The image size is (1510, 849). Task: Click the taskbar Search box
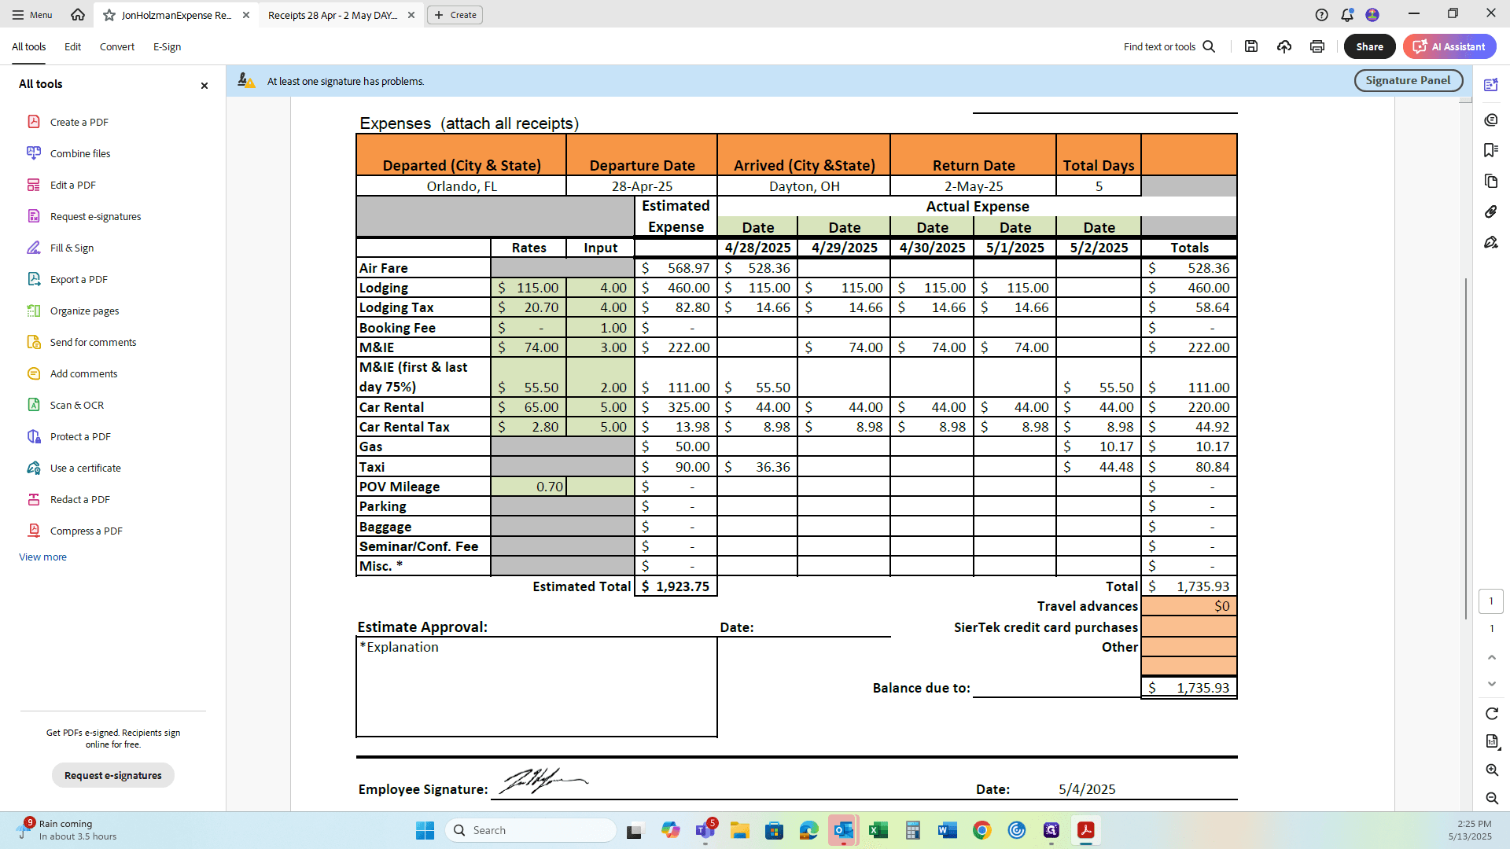tap(531, 830)
